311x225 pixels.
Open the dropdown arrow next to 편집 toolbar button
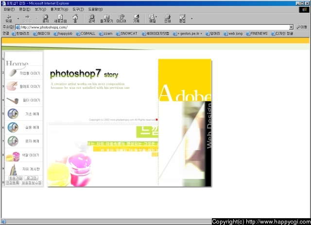(x=191, y=18)
